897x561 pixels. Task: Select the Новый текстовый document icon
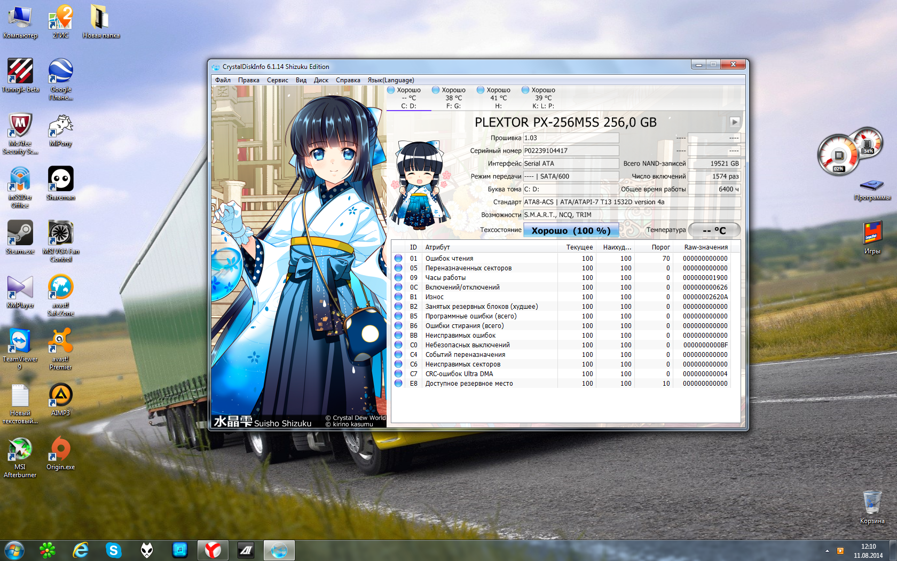[x=20, y=403]
